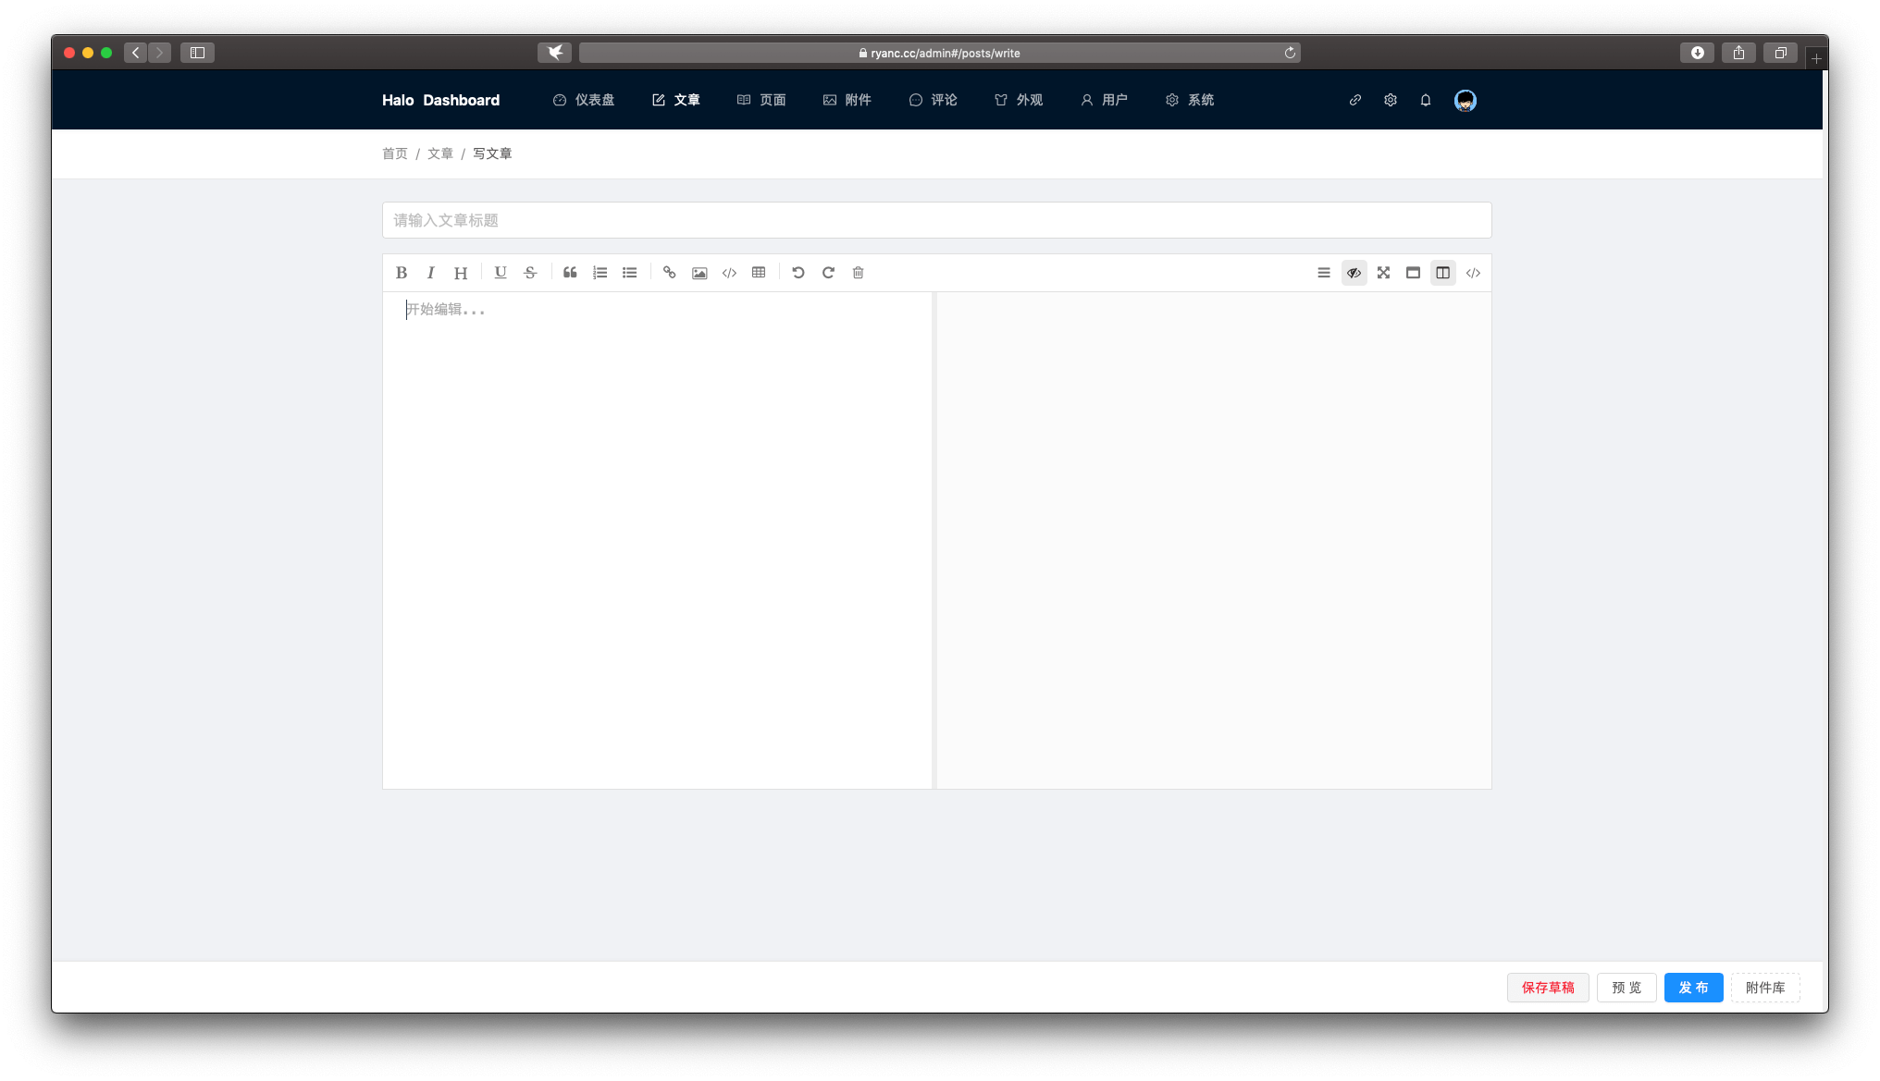Clear editor content with trash icon
The image size is (1880, 1081).
859,273
